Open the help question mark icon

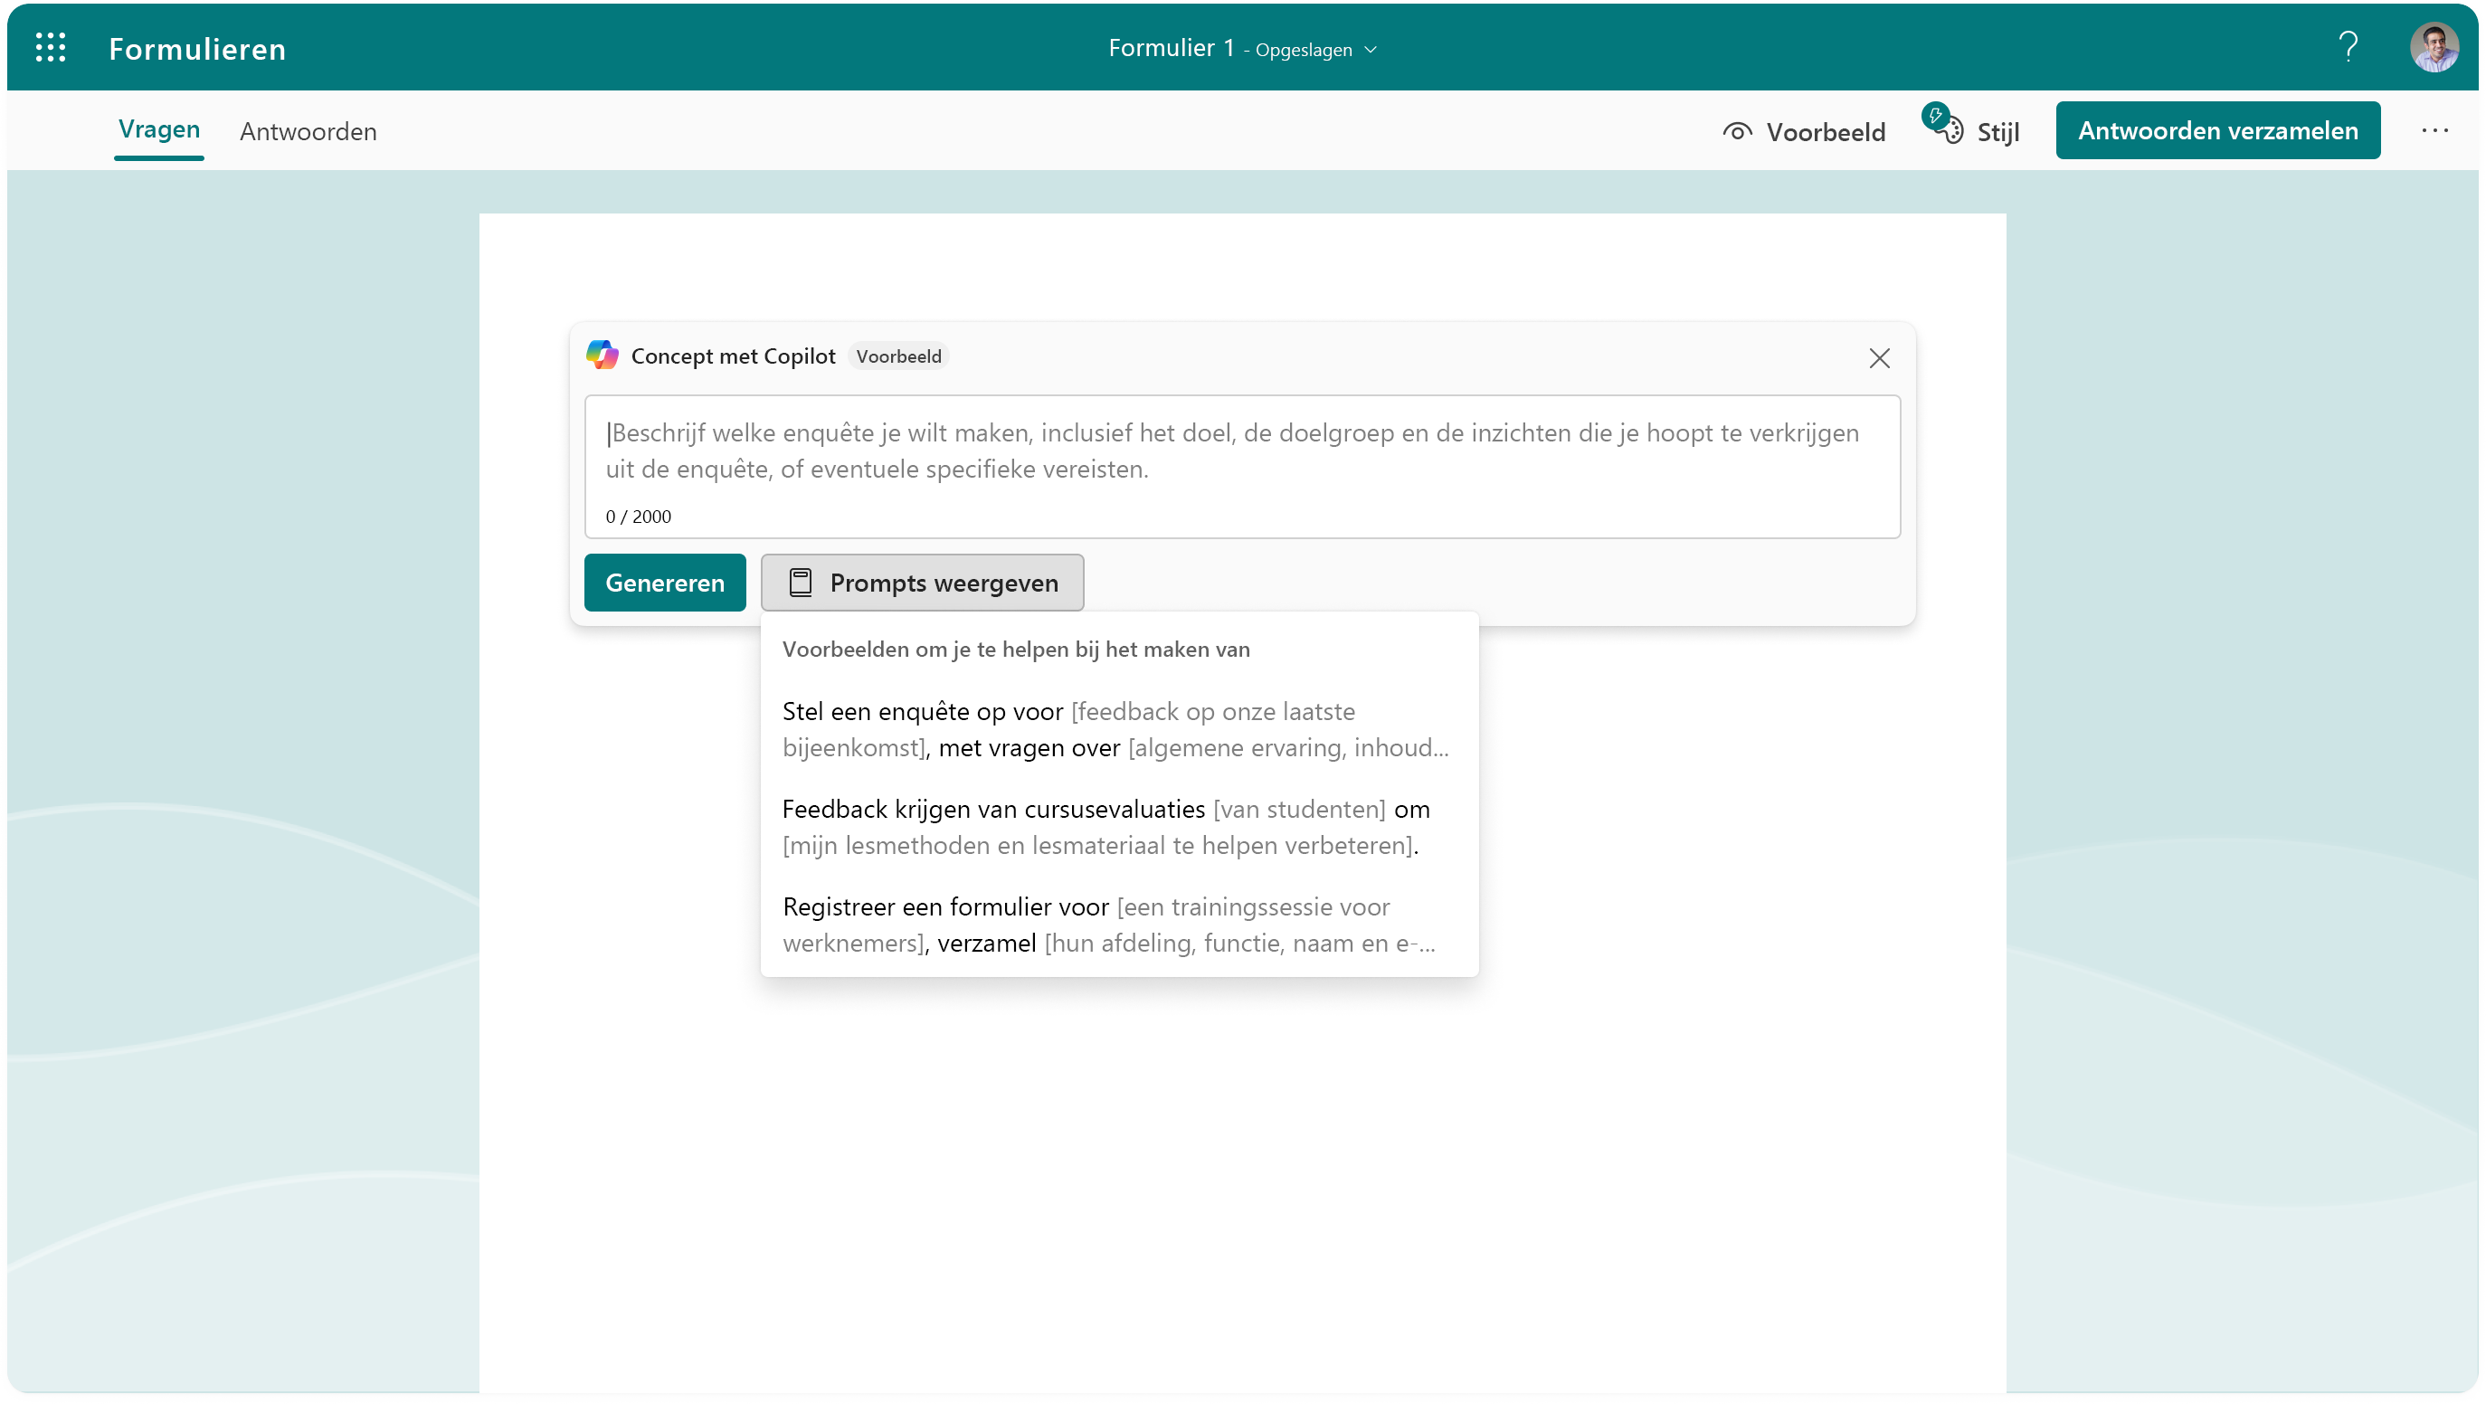(x=2348, y=47)
